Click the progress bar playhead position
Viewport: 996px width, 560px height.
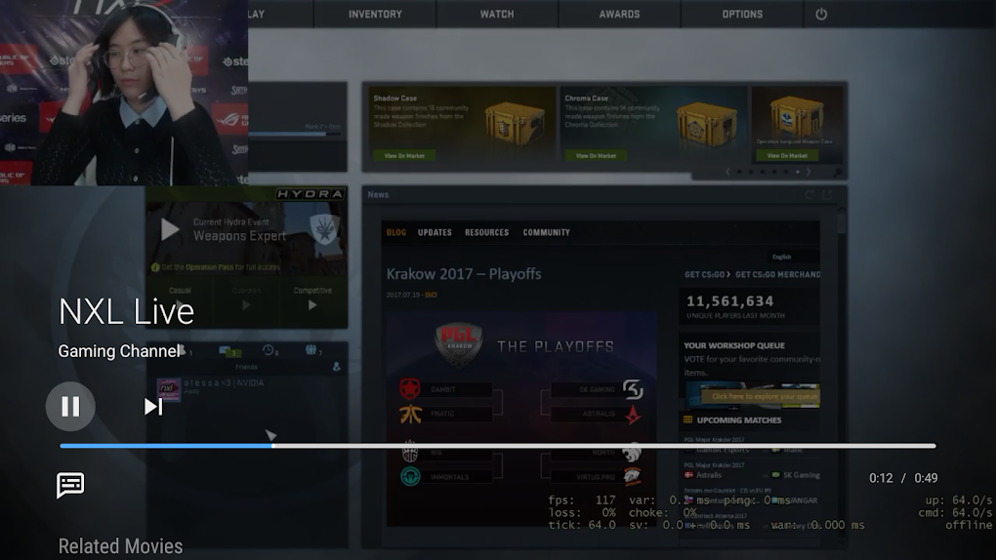pyautogui.click(x=273, y=446)
